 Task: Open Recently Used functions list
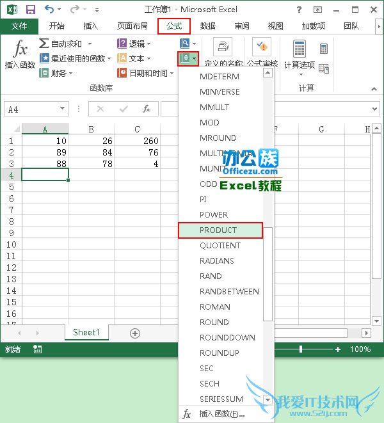click(75, 58)
